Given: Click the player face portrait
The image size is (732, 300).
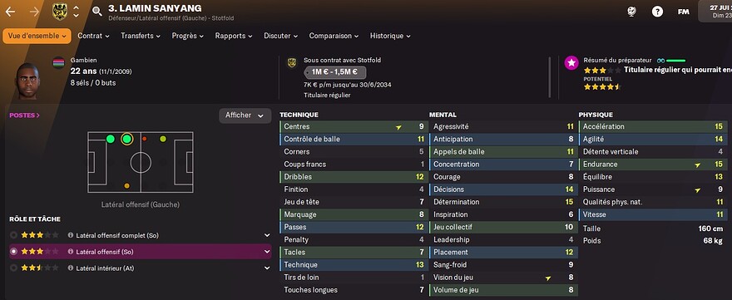Looking at the screenshot, I should pyautogui.click(x=28, y=81).
